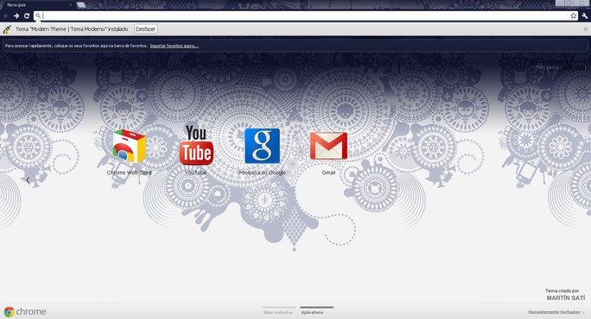
Task: Go to previous apps page arrow
Action: [28, 180]
